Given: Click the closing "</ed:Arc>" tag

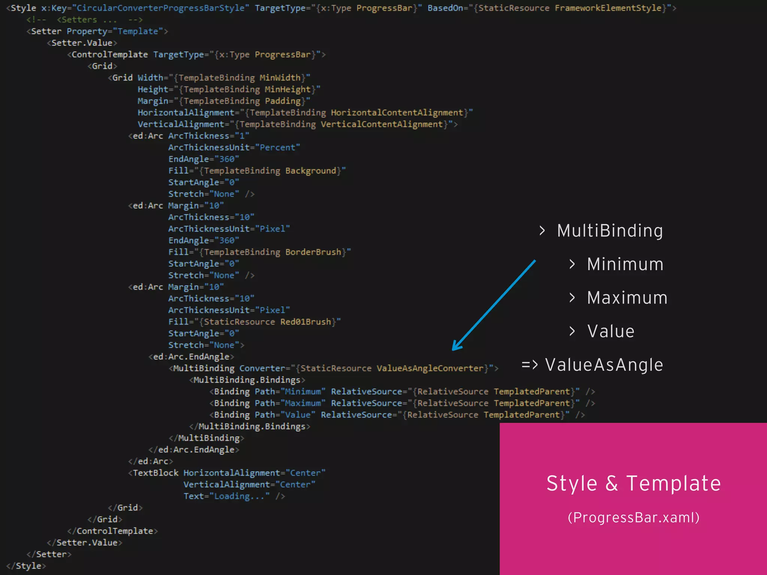Looking at the screenshot, I should (151, 461).
